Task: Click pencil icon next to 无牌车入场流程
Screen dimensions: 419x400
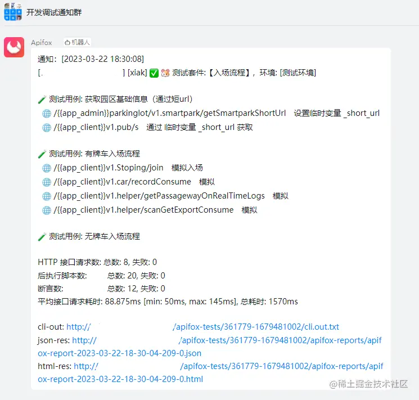Action: (x=42, y=237)
